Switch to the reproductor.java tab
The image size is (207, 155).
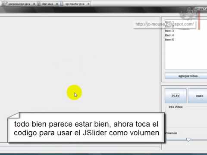75,4
